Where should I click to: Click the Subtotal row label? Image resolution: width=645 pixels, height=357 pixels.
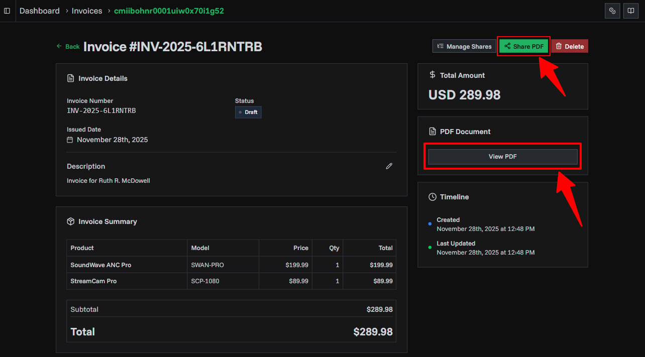pyautogui.click(x=84, y=309)
